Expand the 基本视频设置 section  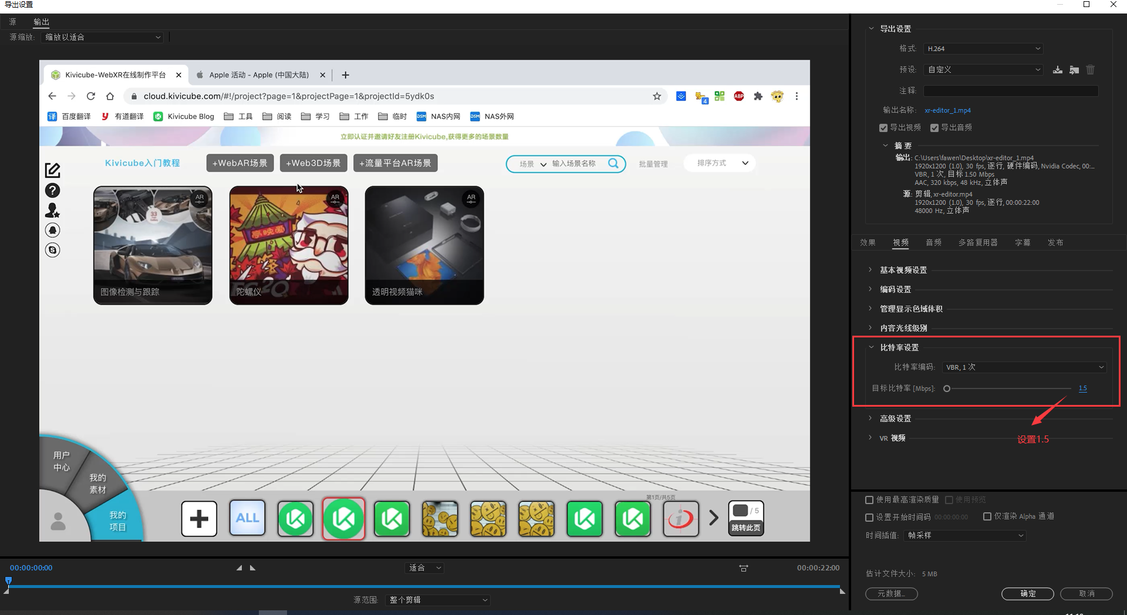pyautogui.click(x=903, y=270)
